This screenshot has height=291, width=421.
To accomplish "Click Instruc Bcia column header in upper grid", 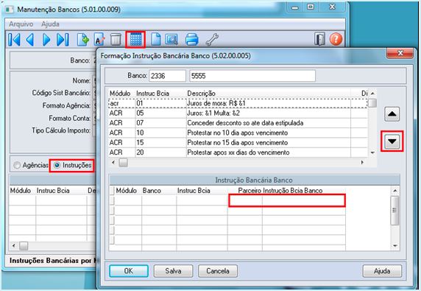I will click(152, 94).
